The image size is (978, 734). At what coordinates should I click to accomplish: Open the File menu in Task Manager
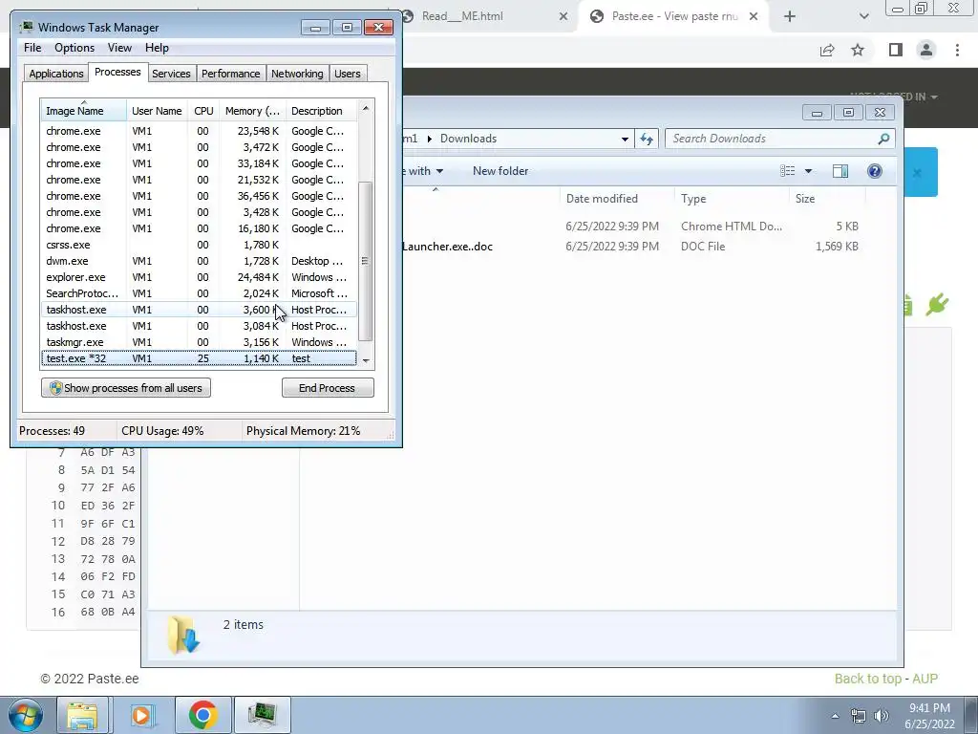click(x=32, y=48)
